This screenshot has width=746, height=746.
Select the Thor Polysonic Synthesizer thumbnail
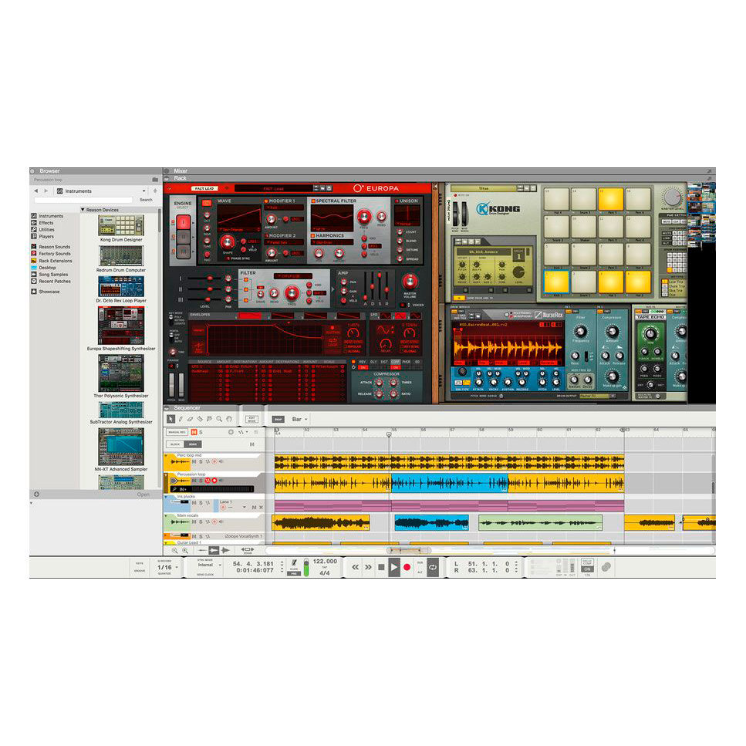coord(121,373)
